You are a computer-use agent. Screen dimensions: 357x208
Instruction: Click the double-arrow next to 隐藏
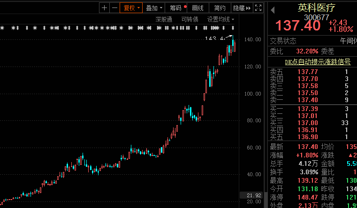(x=248, y=8)
